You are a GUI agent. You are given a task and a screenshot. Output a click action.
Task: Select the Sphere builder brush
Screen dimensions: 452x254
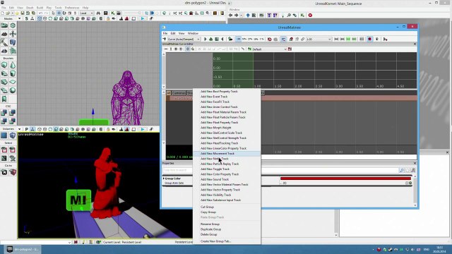click(x=13, y=90)
